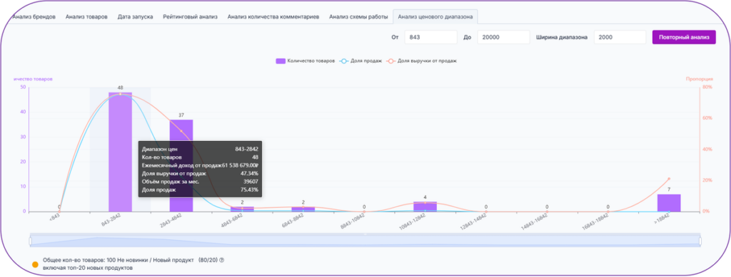This screenshot has width=731, height=277.
Task: Select the Рейтинговый анализ tab
Action: pyautogui.click(x=190, y=16)
